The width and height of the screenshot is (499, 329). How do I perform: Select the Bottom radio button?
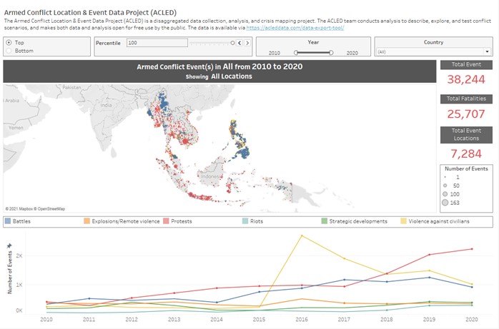[9, 51]
